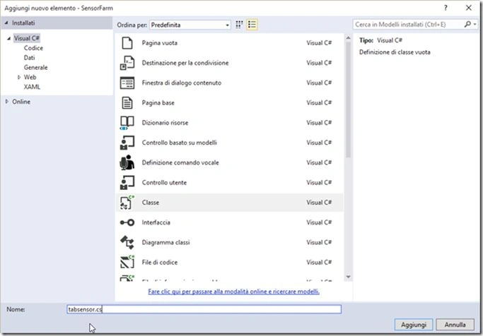Select Definizione comando vocale template name
Viewport: 483px width, 336px height.
[180, 162]
